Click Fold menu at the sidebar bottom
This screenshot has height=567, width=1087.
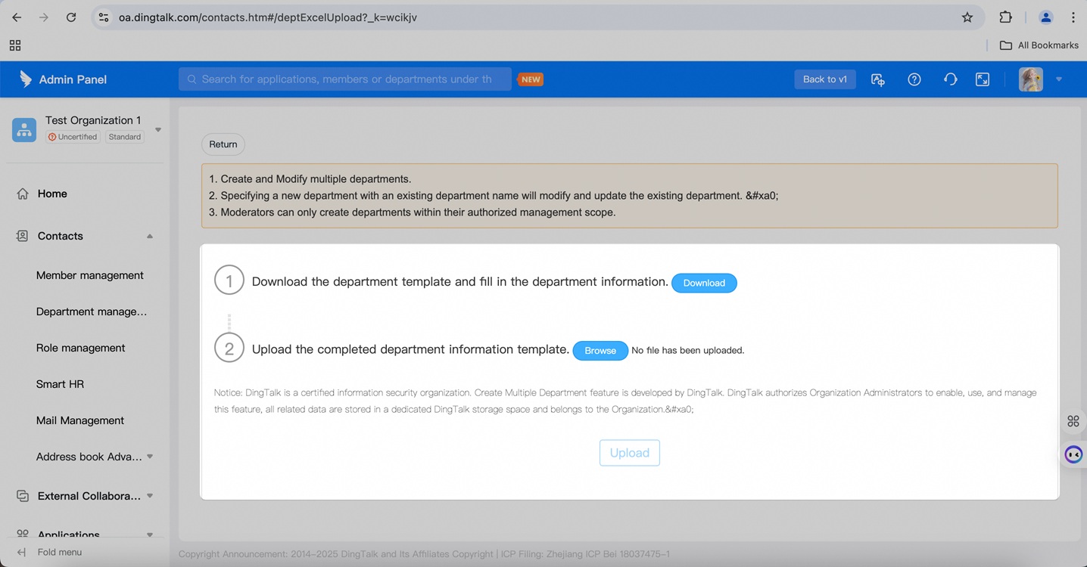60,552
